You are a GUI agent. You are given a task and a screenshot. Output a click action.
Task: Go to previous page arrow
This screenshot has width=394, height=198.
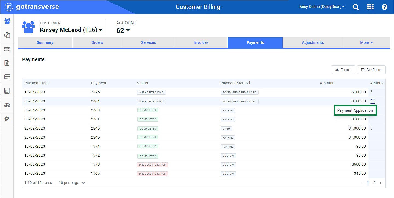362,183
